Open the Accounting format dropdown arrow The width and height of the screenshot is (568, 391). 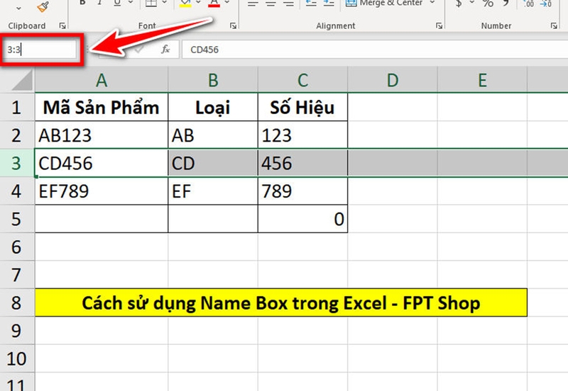472,3
